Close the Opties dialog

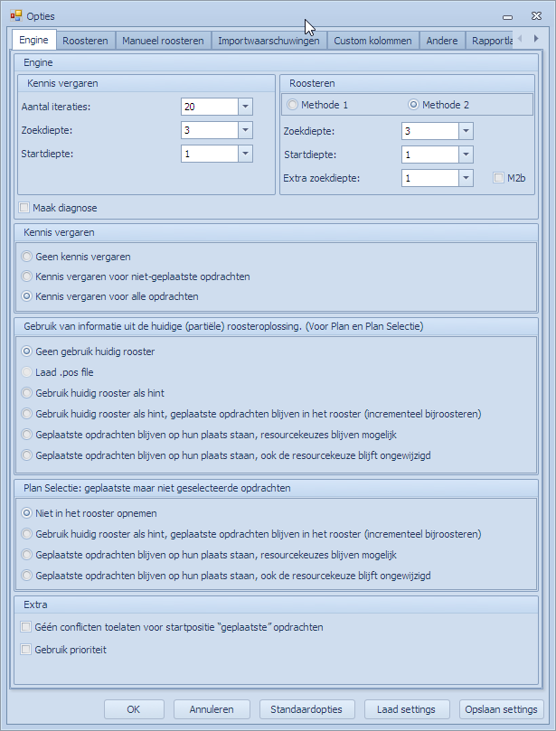point(536,16)
